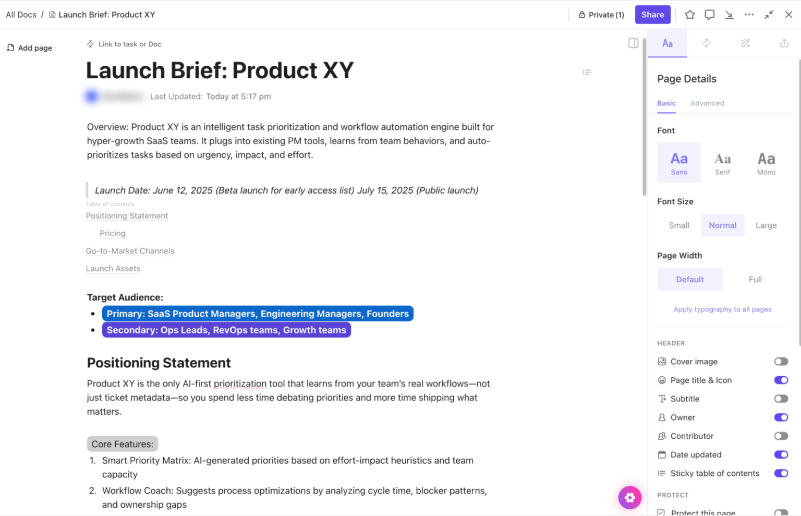Star this doc as a favorite
The width and height of the screenshot is (801, 516).
(689, 15)
